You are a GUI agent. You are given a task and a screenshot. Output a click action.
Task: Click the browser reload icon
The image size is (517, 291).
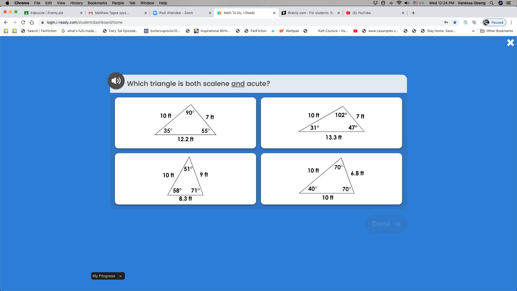pos(23,22)
